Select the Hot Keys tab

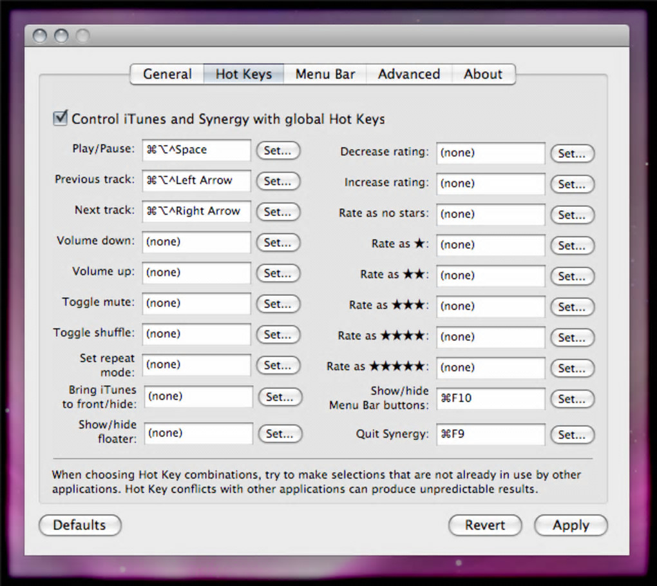pyautogui.click(x=244, y=74)
